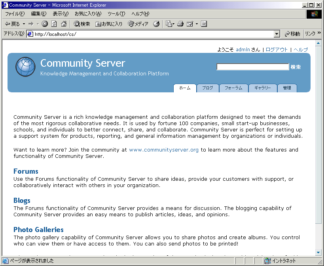The width and height of the screenshot is (324, 266).
Task: Click the Stop loading toolbar icon
Action: click(x=45, y=24)
